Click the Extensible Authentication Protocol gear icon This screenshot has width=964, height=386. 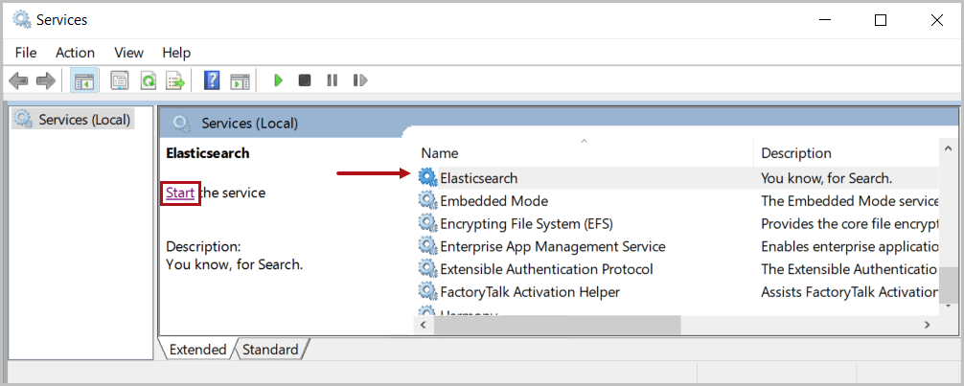coord(427,269)
